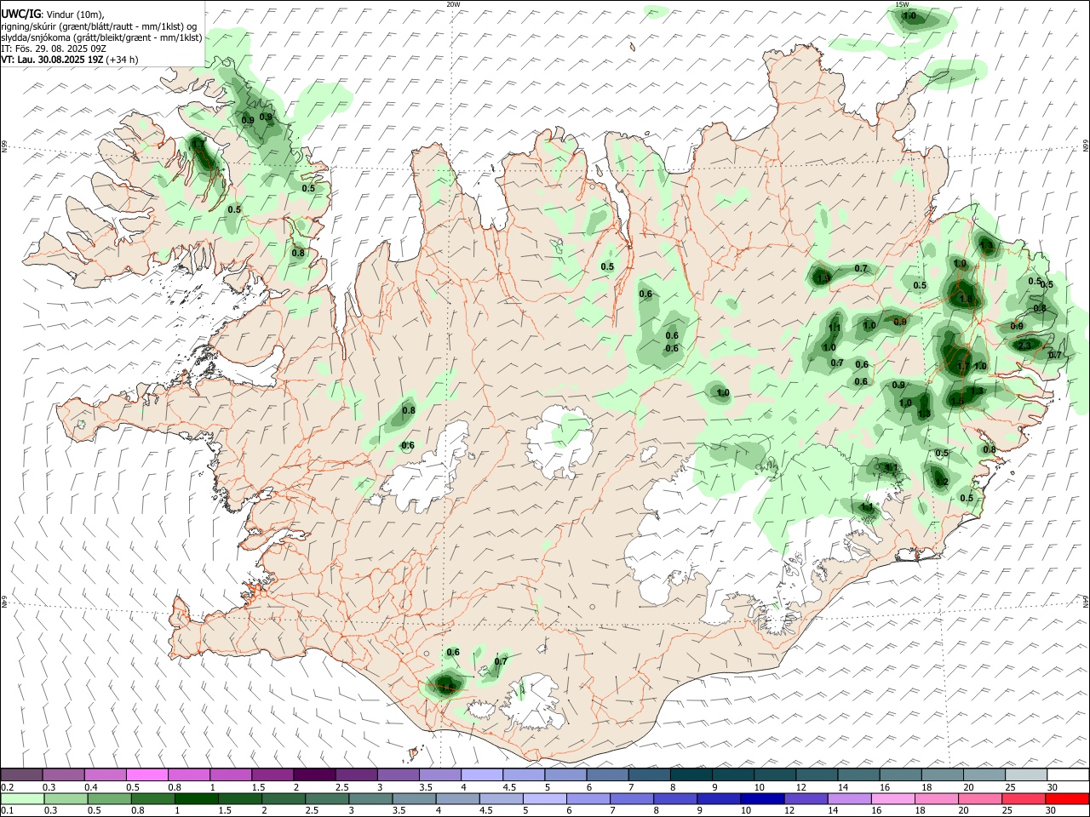The width and height of the screenshot is (1090, 817).
Task: Choose the top-row purple swatch between 1.5 and 2
Action: coord(272,774)
